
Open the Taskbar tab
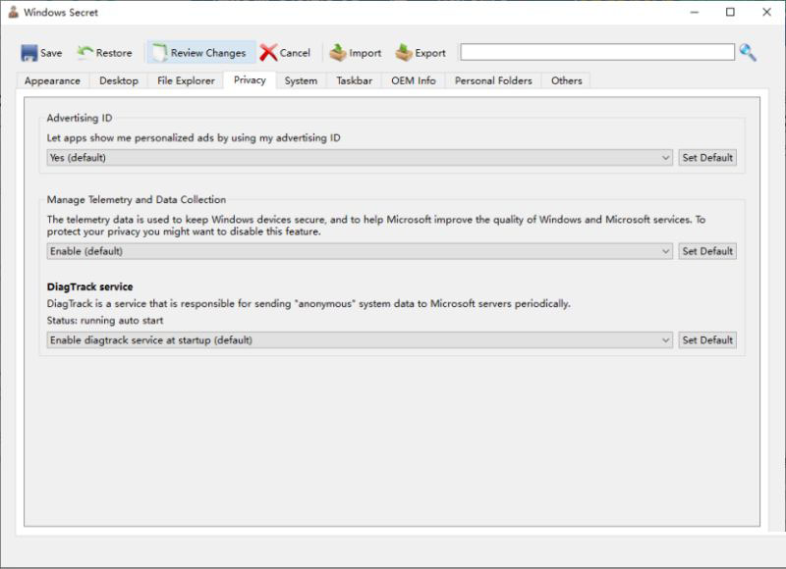pos(355,80)
